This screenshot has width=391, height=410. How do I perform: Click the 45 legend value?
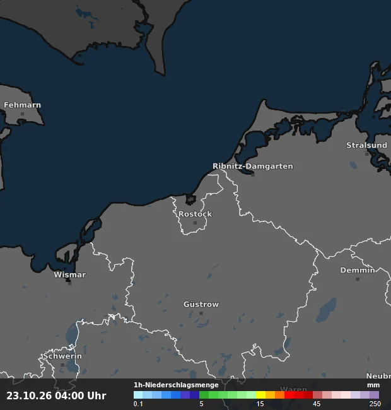click(317, 404)
